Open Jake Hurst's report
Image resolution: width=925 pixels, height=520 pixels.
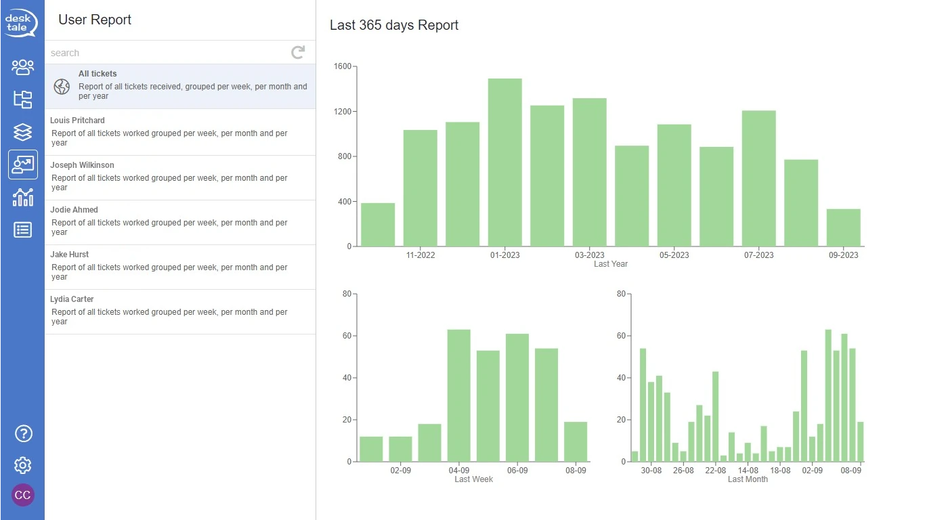click(x=180, y=267)
